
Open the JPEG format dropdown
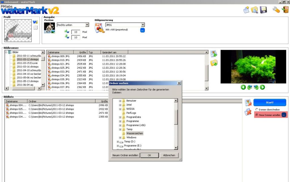pos(143,25)
